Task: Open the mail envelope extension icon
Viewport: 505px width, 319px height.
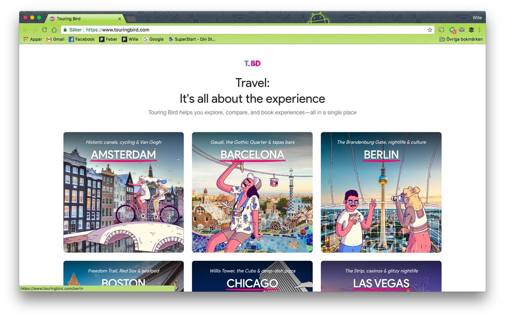Action: pyautogui.click(x=462, y=30)
